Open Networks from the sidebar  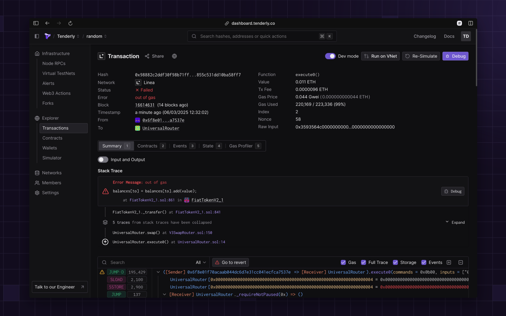click(x=52, y=173)
